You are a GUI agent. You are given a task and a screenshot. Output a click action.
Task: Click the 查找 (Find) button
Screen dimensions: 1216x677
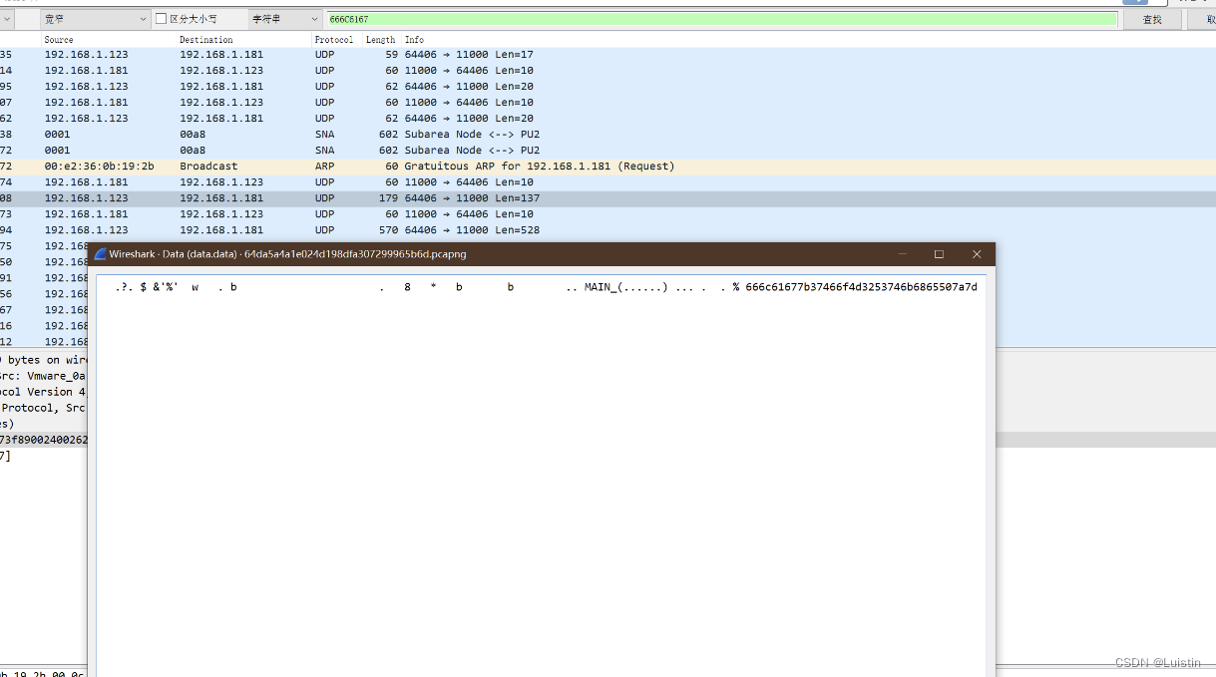(1152, 18)
